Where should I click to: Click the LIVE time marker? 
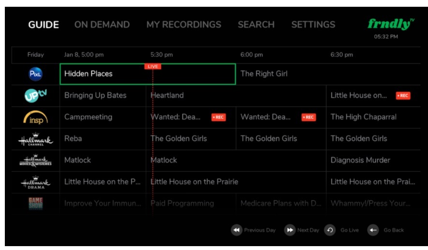coord(153,66)
